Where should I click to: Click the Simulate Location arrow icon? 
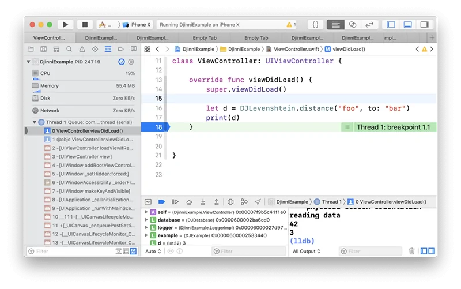(258, 202)
